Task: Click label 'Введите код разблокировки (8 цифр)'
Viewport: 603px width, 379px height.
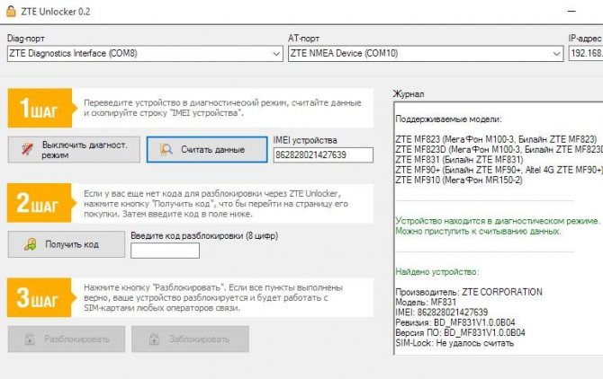Action: [204, 235]
